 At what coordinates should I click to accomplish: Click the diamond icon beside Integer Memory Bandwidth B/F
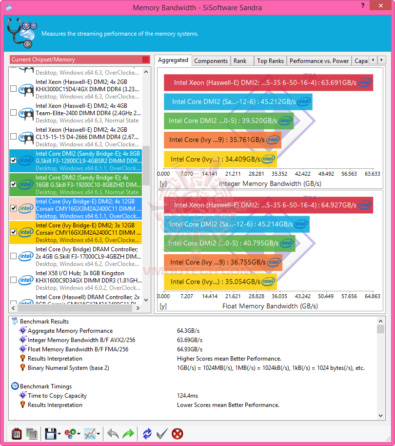click(23, 340)
